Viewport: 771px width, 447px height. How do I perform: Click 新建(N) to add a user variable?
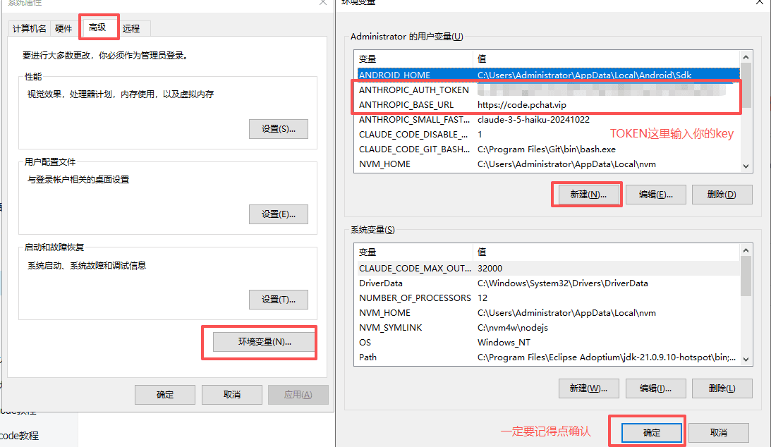586,194
